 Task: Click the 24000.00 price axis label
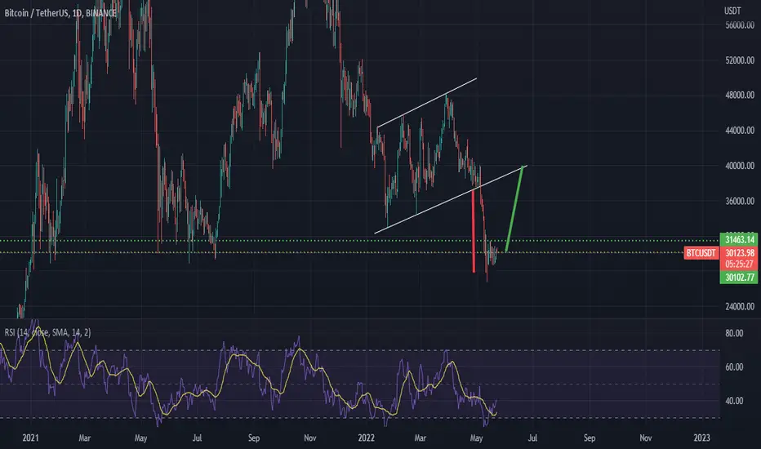pyautogui.click(x=740, y=307)
